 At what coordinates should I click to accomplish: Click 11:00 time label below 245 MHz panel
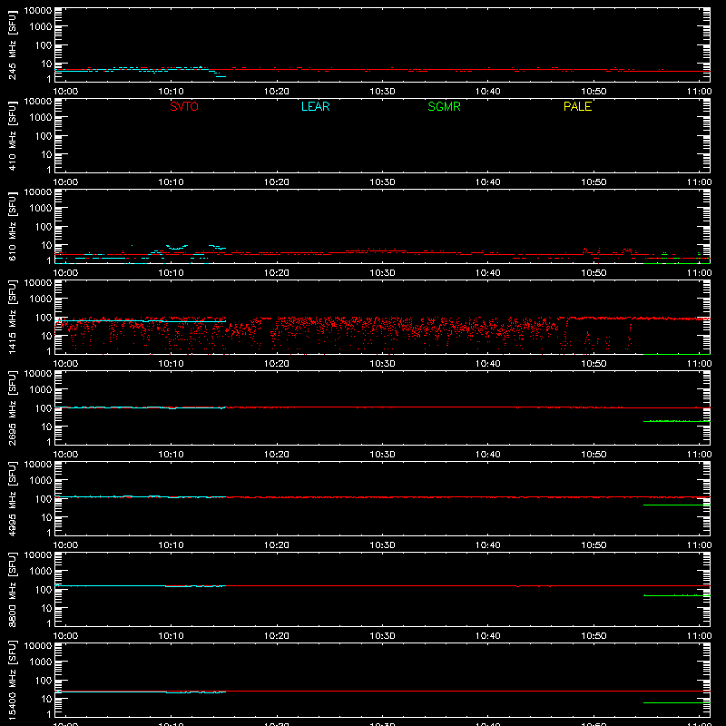(699, 92)
